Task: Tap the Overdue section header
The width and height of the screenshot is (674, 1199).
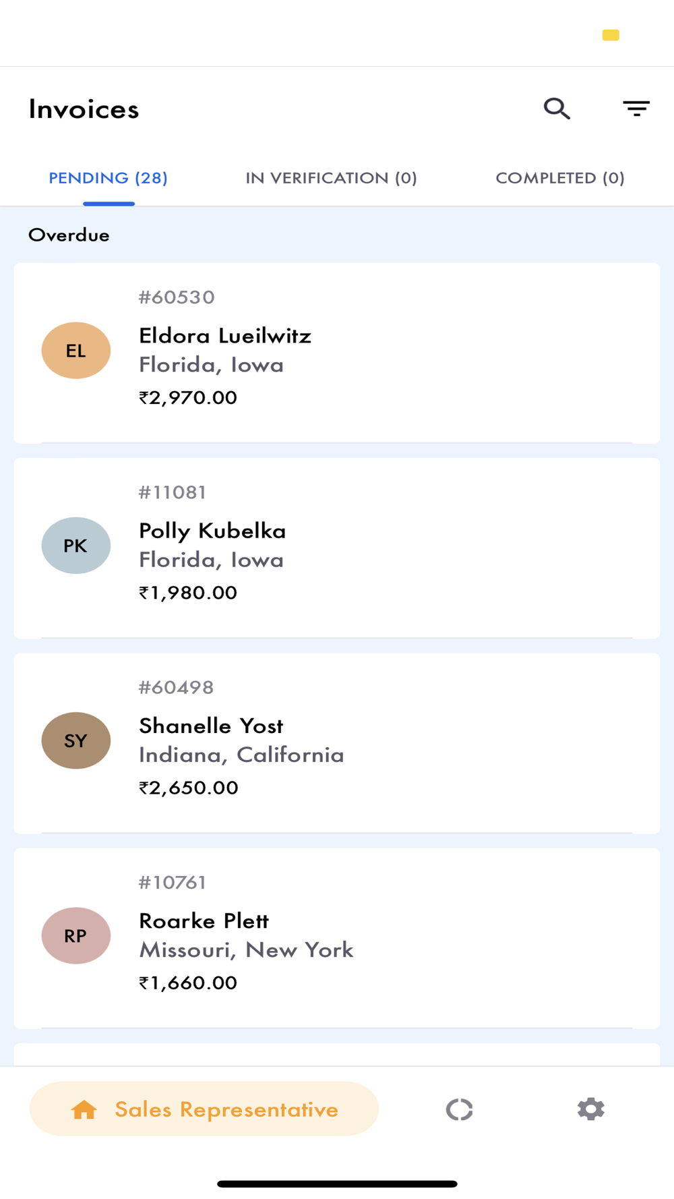Action: 69,235
